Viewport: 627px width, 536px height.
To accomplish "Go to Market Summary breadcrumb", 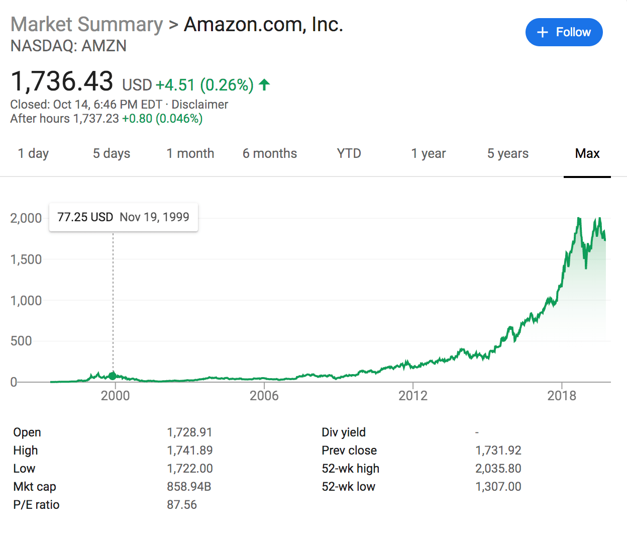I will 87,24.
